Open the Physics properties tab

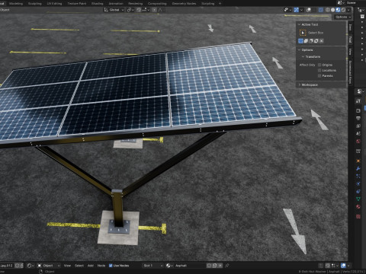358,183
